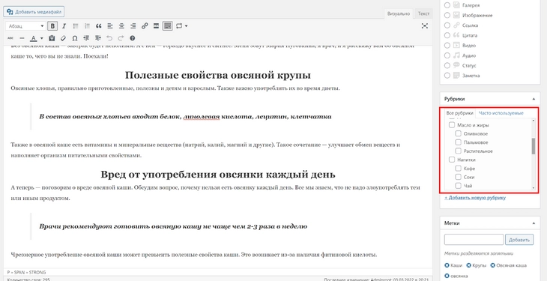547x281 pixels.
Task: Toggle bold formatting in the editor toolbar
Action: pyautogui.click(x=52, y=25)
